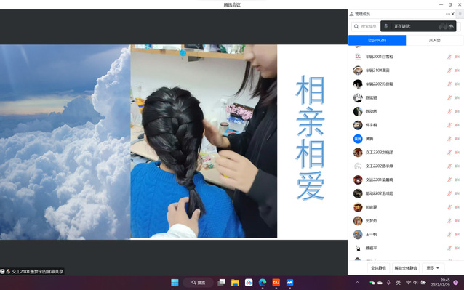Click the 全体静音 mute-all button

(378, 268)
